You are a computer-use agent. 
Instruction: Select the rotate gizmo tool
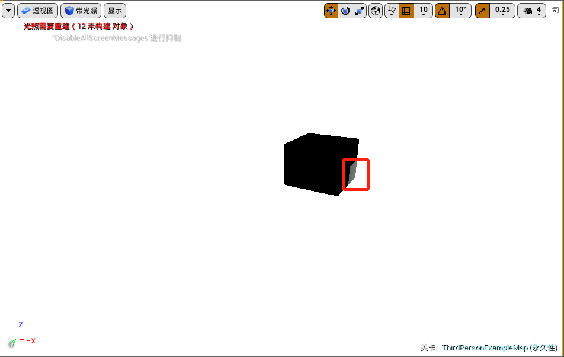(345, 11)
